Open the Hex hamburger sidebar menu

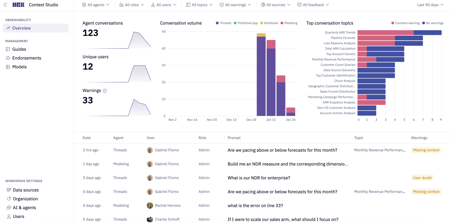coord(6,5)
